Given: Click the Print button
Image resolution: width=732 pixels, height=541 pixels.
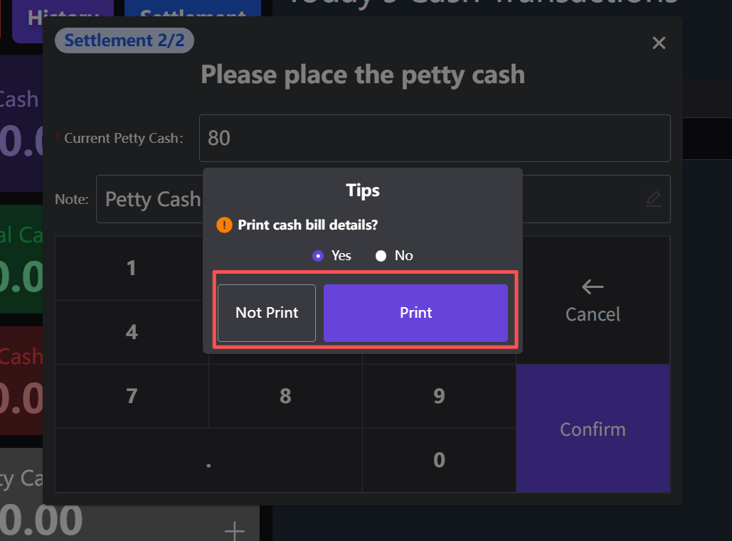Looking at the screenshot, I should [415, 313].
